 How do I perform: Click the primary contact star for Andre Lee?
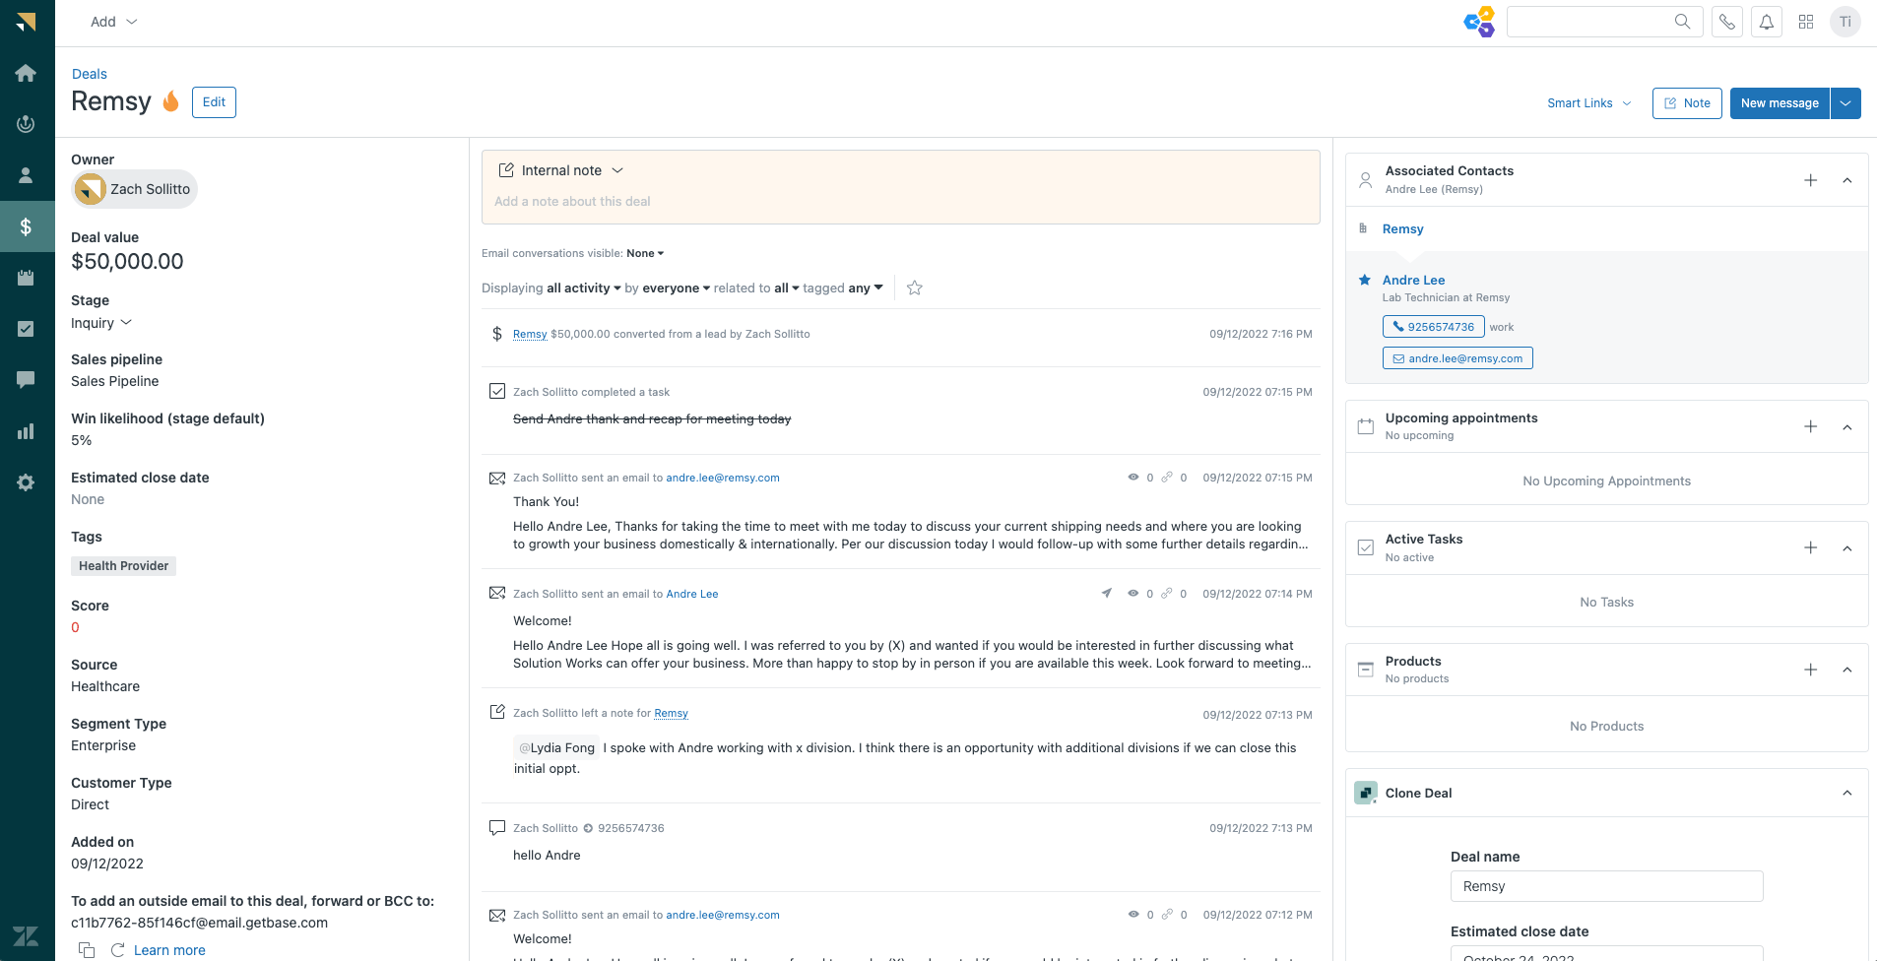click(1365, 280)
